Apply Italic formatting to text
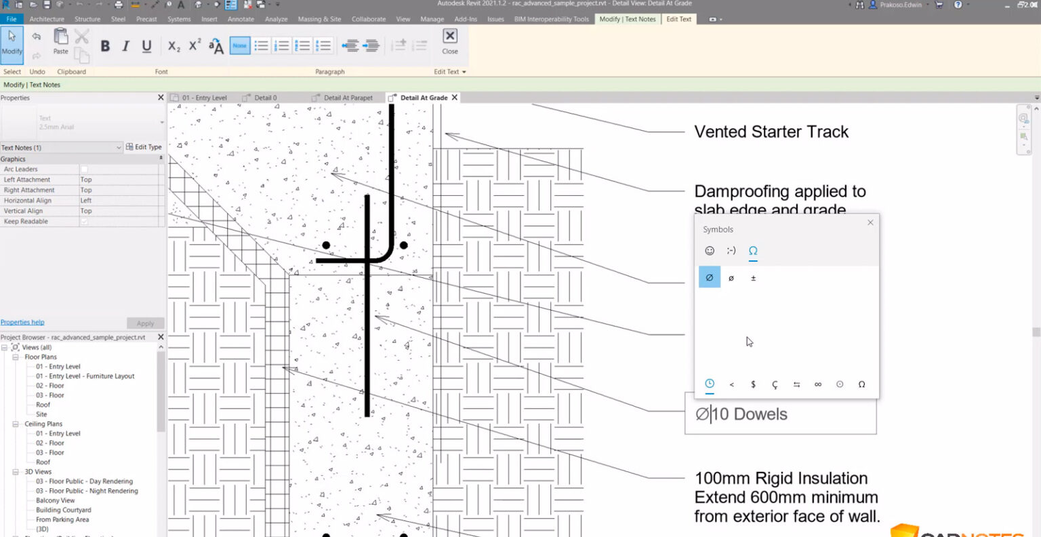The image size is (1041, 537). (125, 46)
